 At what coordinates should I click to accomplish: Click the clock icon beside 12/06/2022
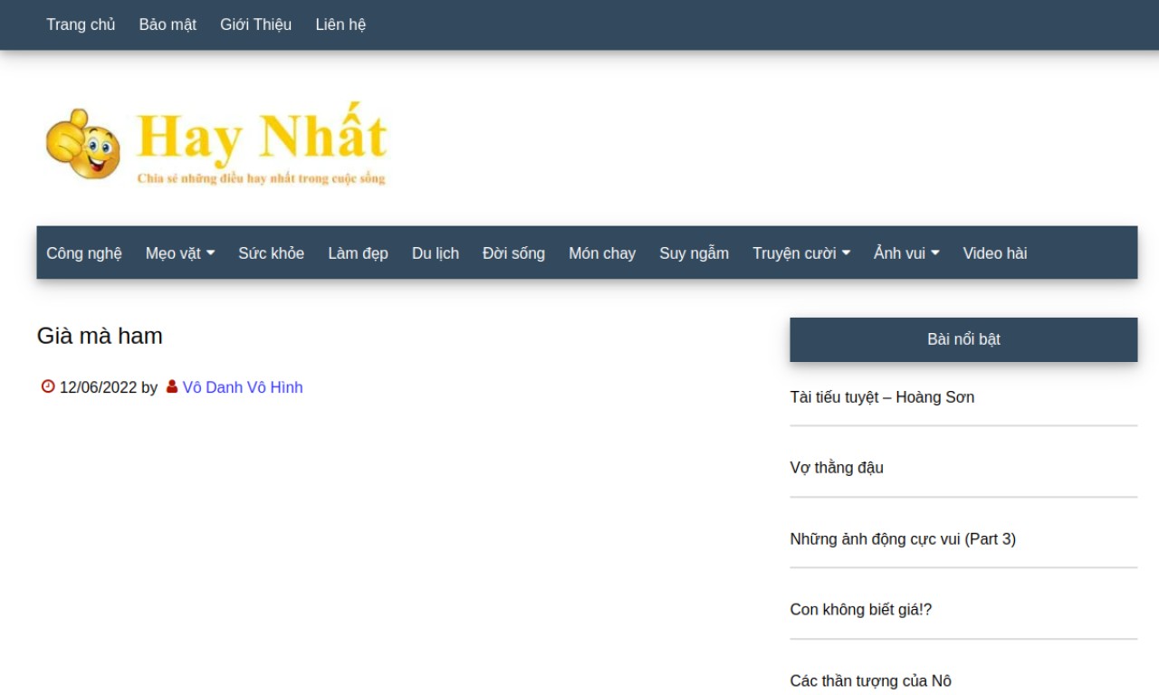click(x=48, y=386)
